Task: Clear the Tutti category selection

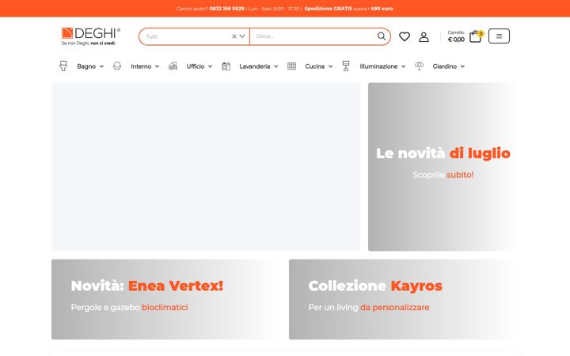Action: point(234,36)
